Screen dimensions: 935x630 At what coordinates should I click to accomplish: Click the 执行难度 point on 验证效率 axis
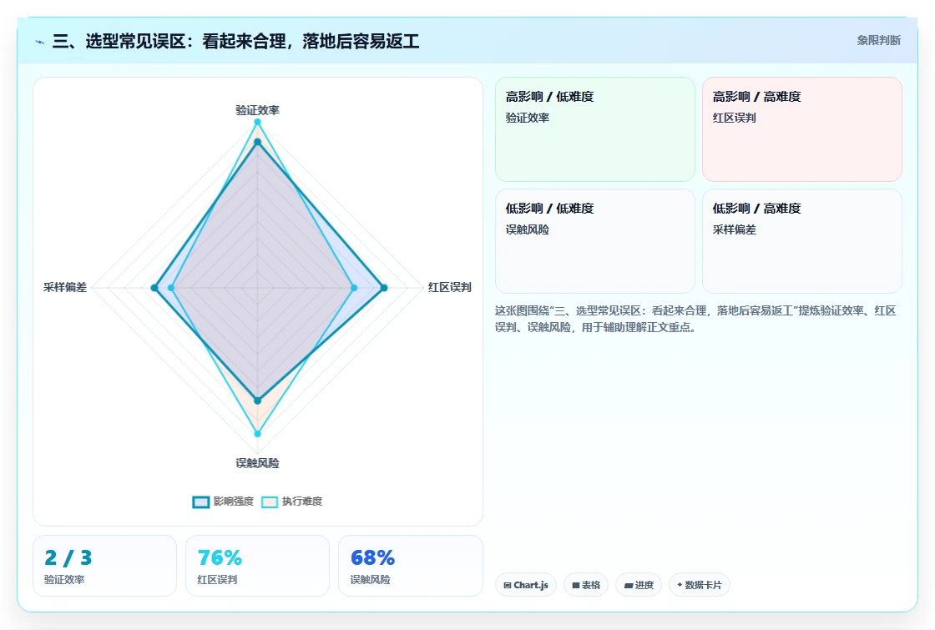tap(258, 122)
